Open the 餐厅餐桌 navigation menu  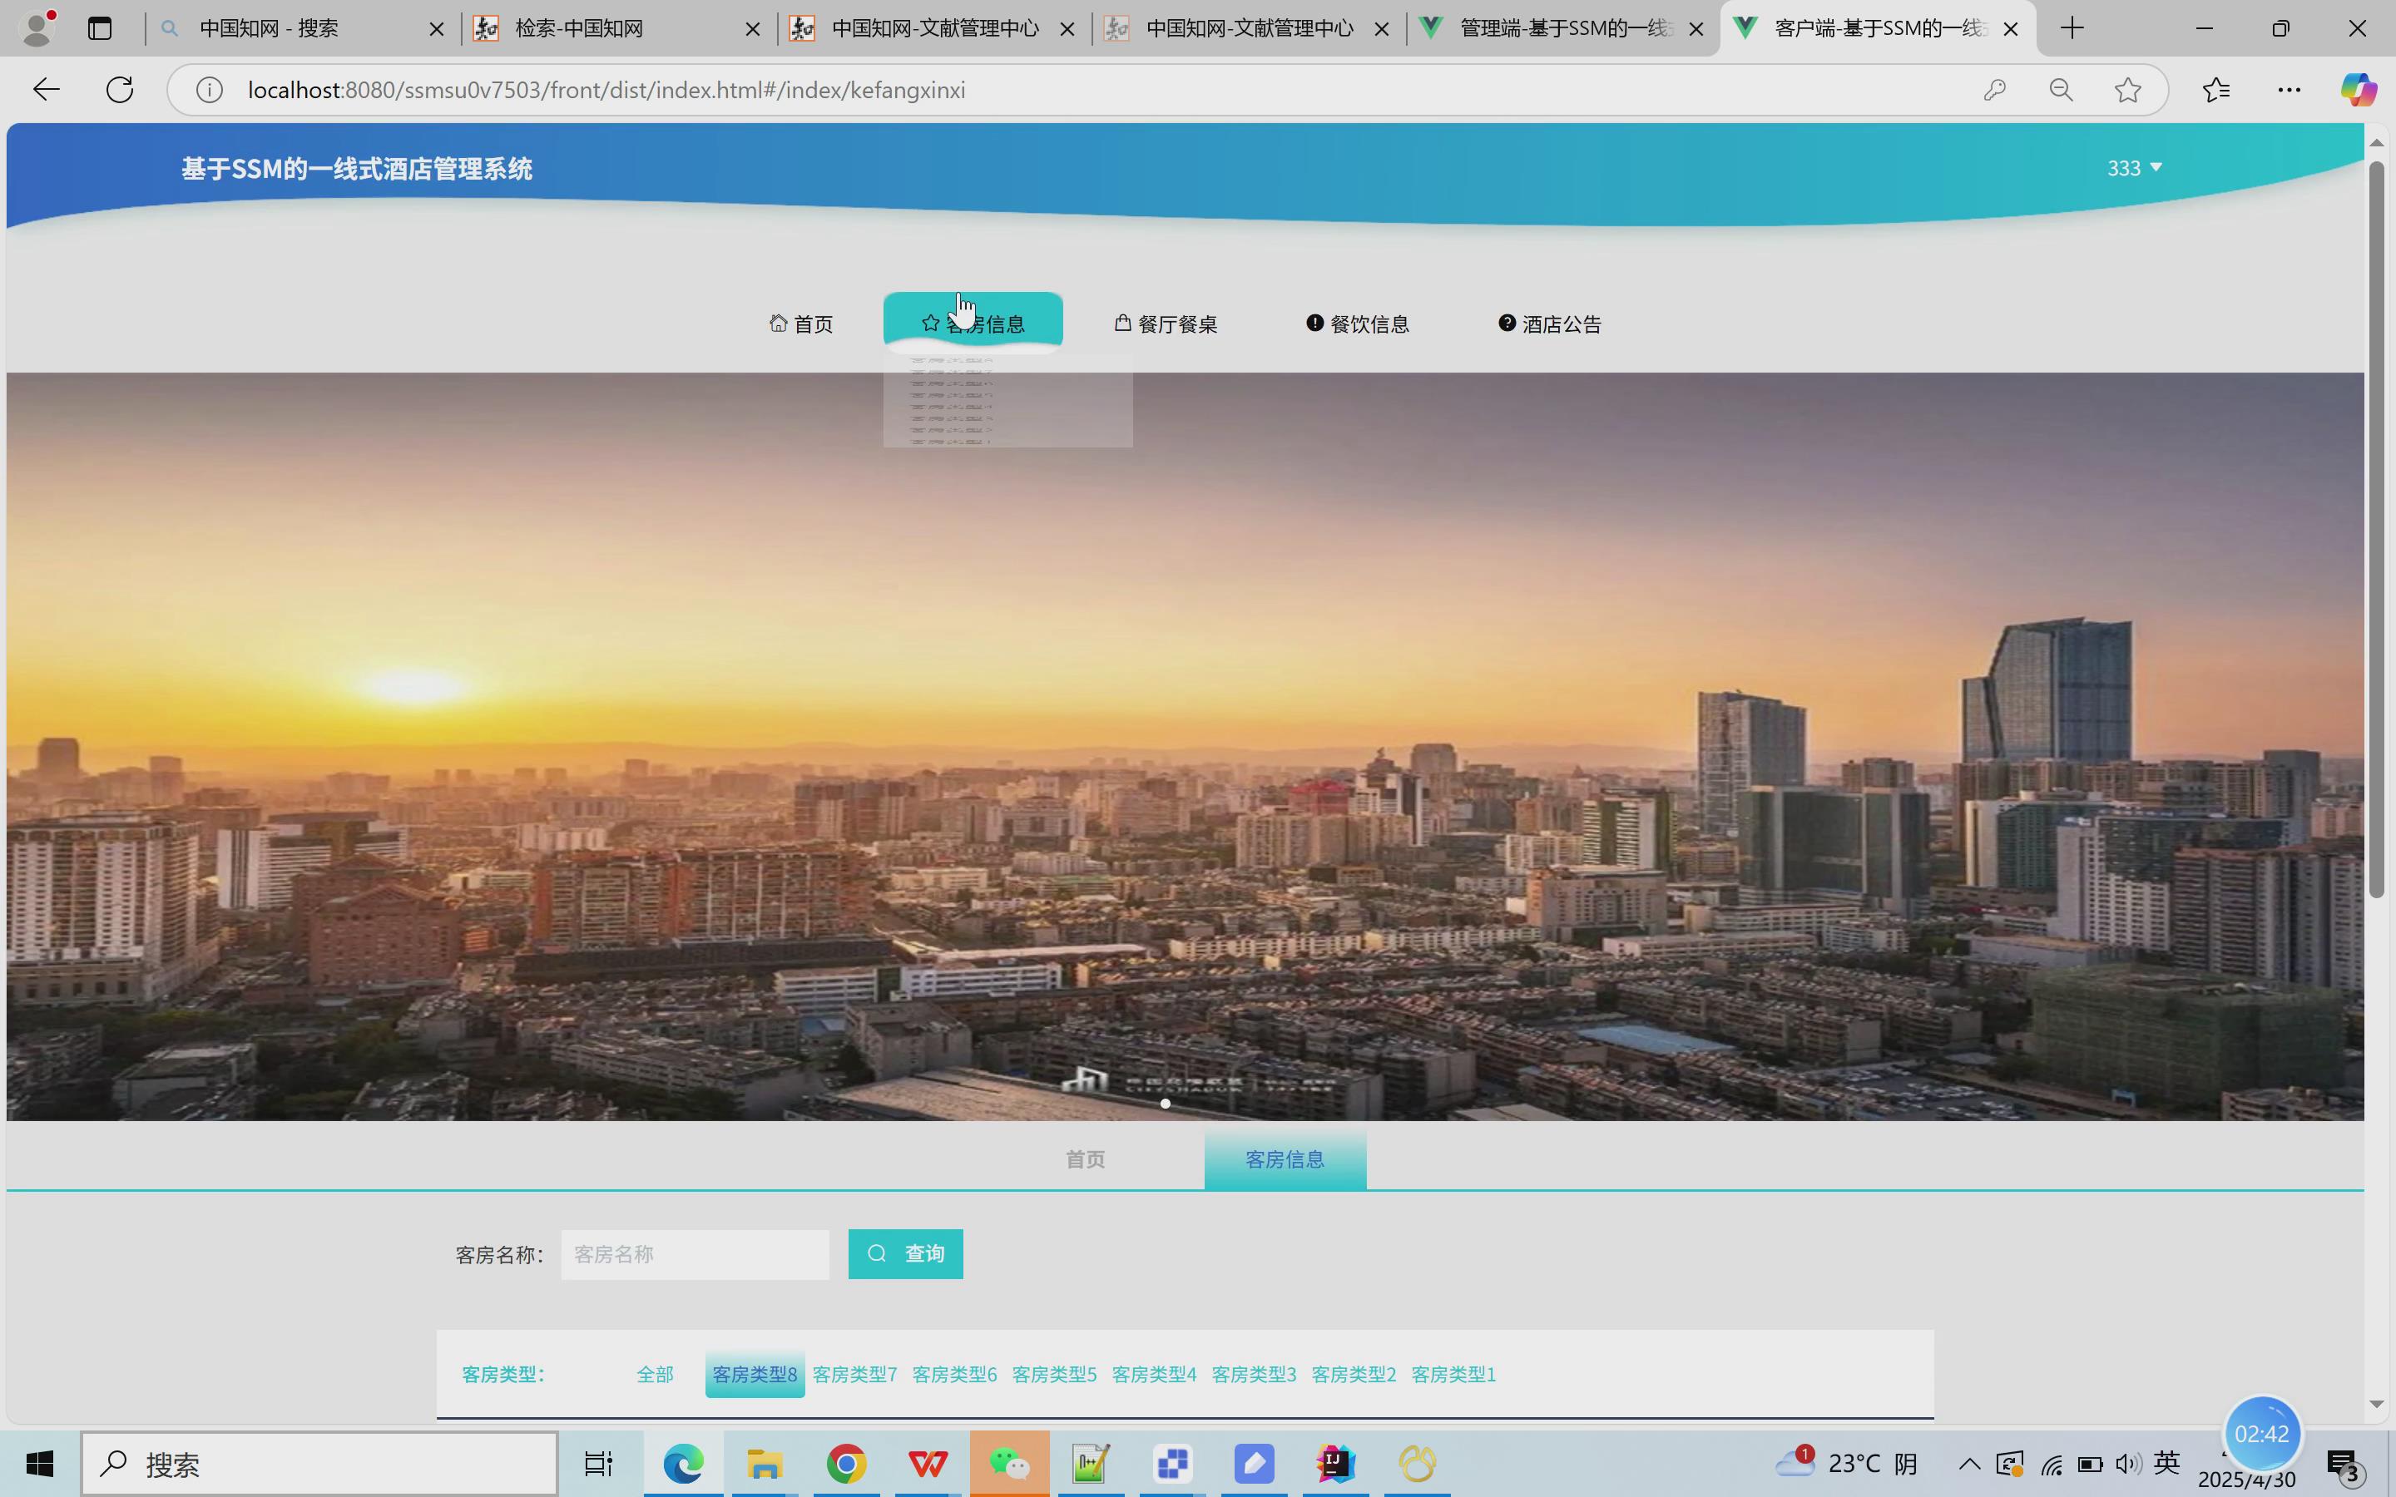[1166, 324]
